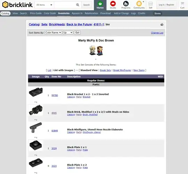Viewport: 188px width, 174px height.
Task: Open the Color Name sort dropdown
Action: [x=53, y=32]
